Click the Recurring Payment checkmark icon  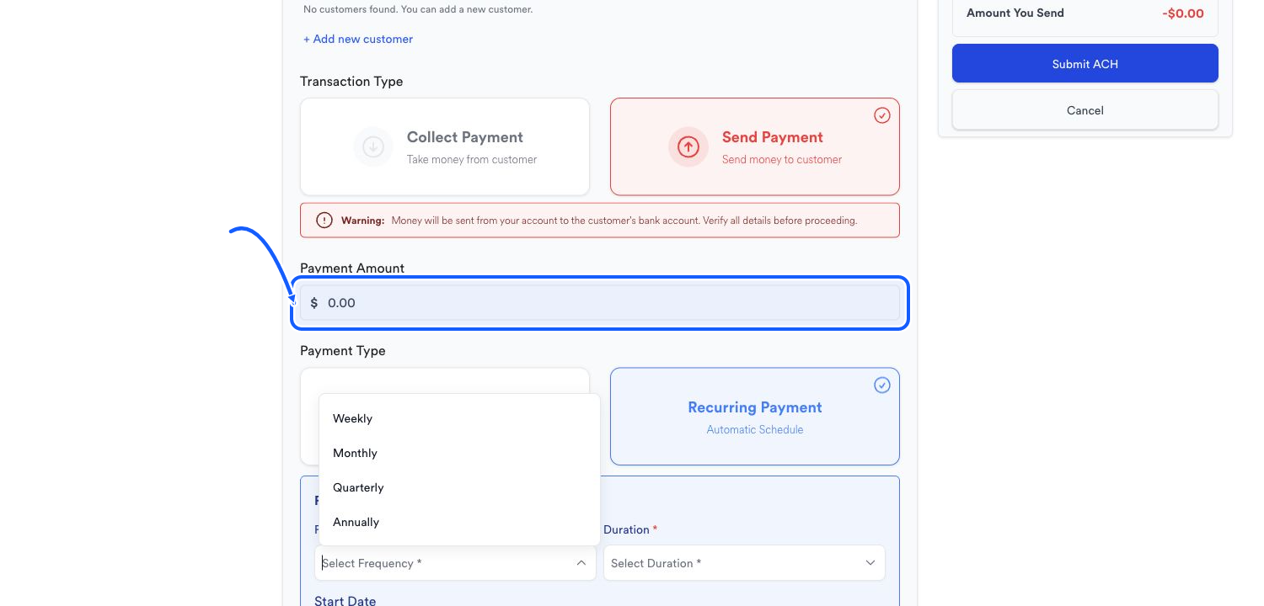click(x=882, y=385)
